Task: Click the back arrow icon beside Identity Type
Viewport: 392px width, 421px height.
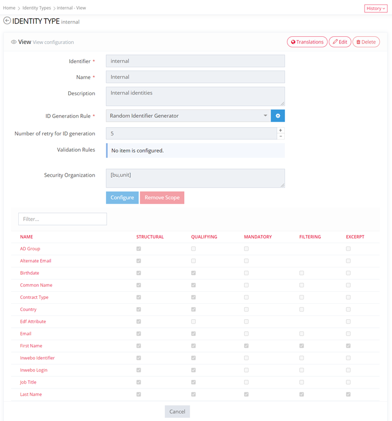Action: (x=7, y=21)
